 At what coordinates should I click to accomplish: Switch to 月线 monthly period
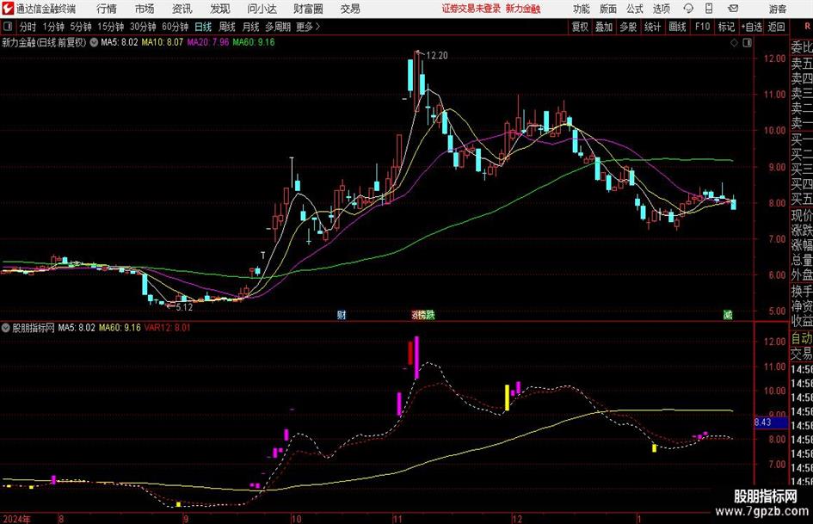click(251, 27)
